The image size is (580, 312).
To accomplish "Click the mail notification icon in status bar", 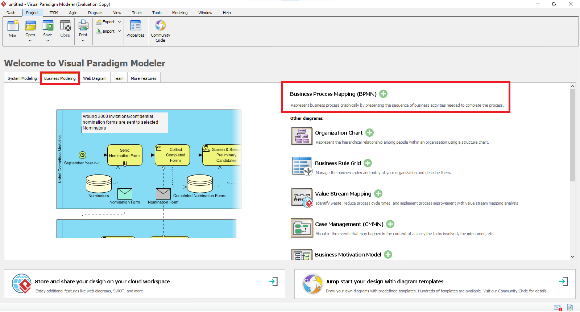I will click(x=558, y=308).
